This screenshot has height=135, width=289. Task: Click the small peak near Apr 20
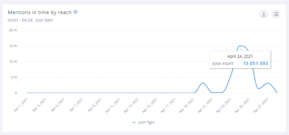pos(203,83)
